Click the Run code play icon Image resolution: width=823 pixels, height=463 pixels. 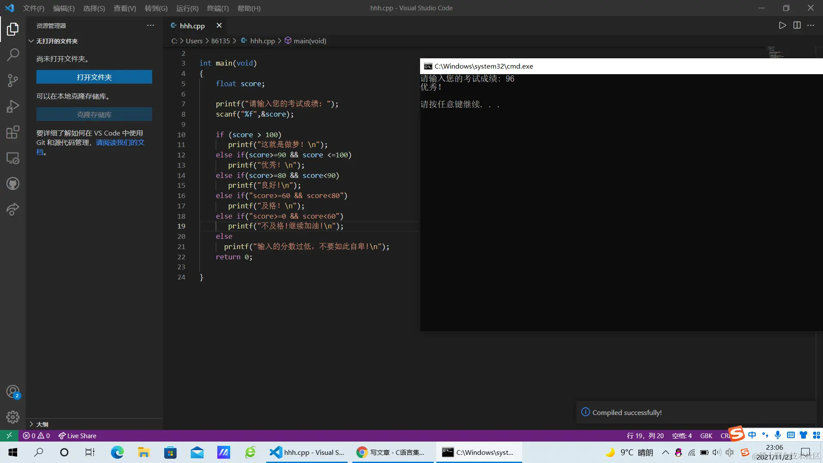pyautogui.click(x=782, y=25)
